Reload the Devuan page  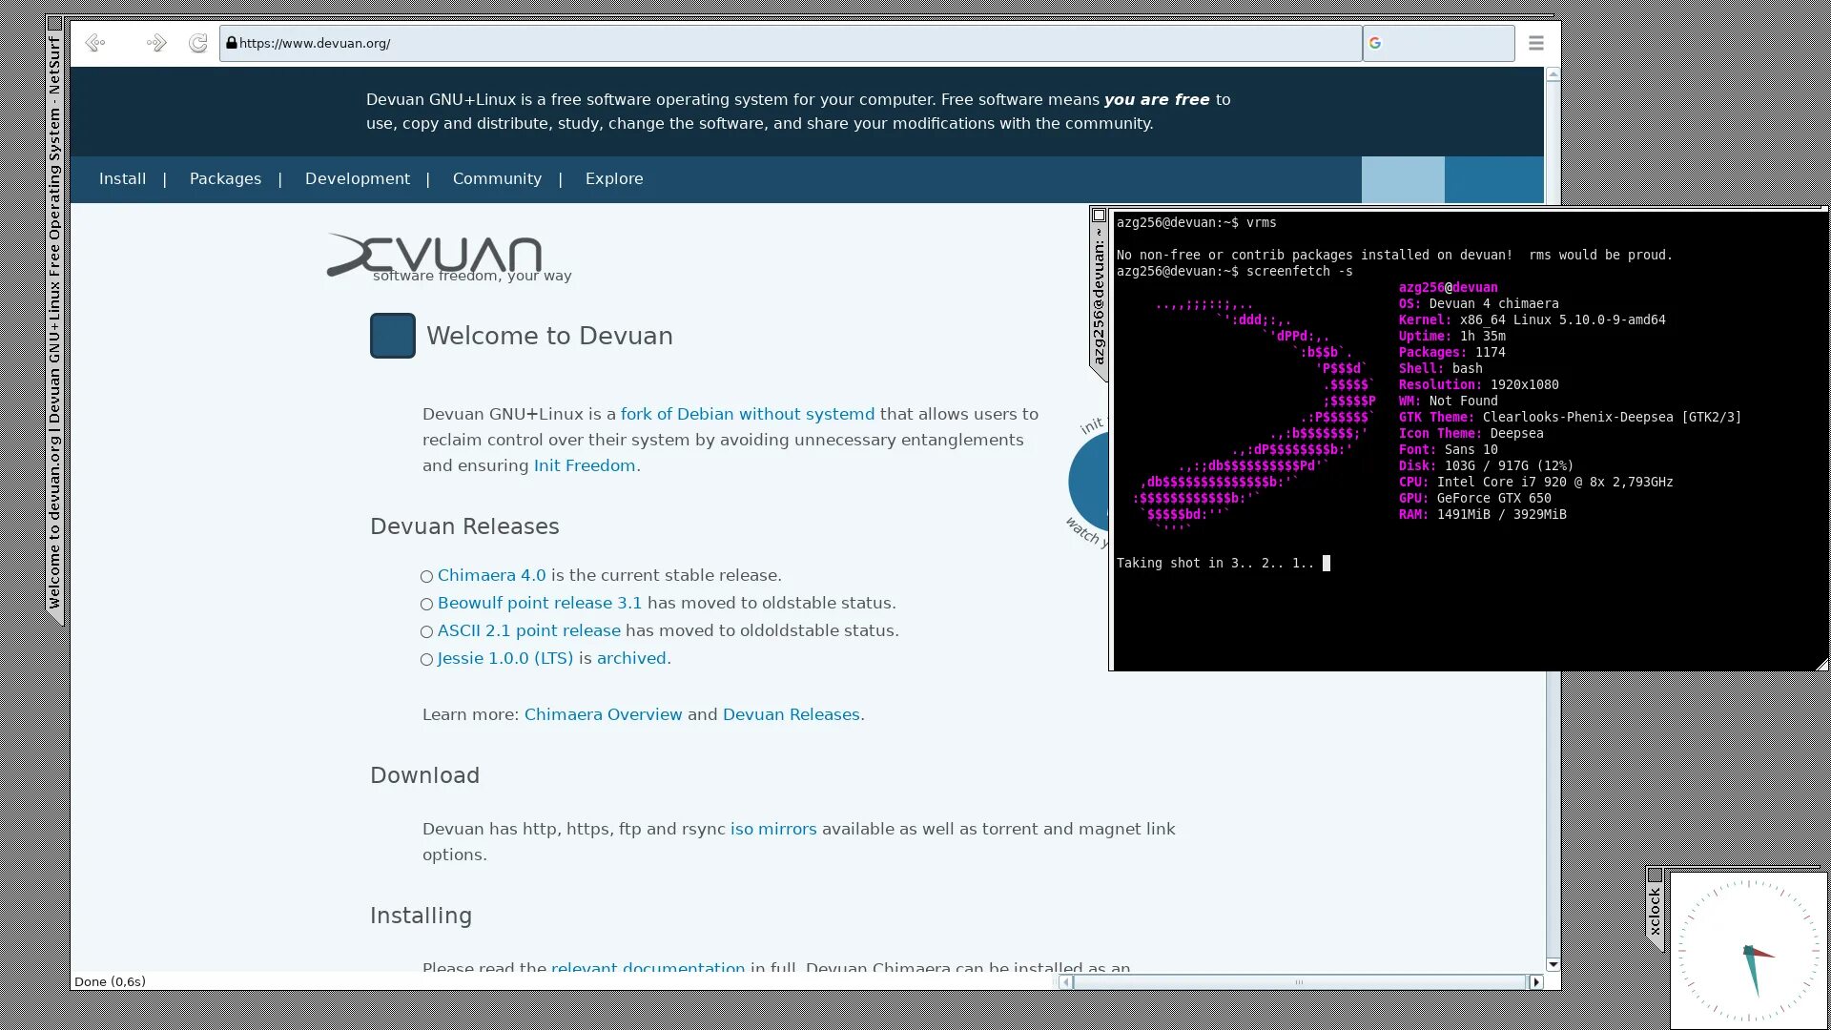point(198,43)
